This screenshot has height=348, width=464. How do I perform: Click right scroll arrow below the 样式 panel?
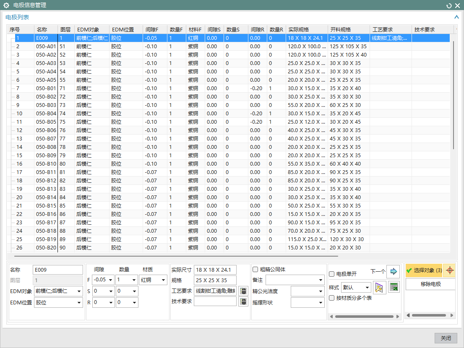point(398,317)
